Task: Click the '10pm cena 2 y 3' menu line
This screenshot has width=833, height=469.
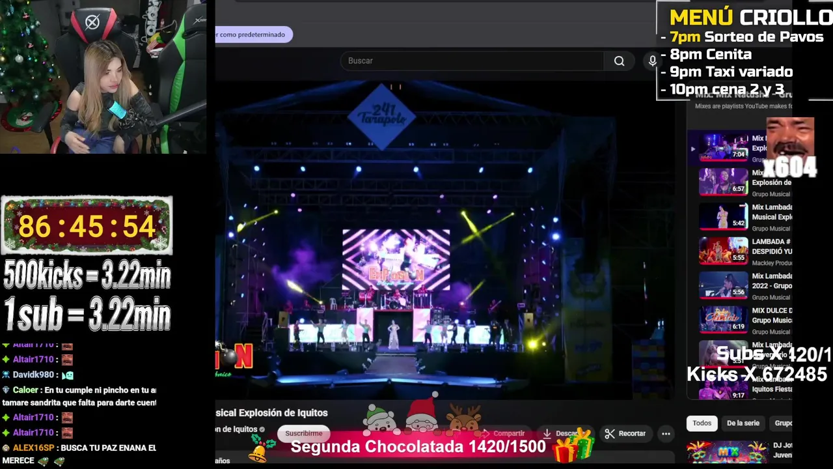Action: (x=722, y=89)
